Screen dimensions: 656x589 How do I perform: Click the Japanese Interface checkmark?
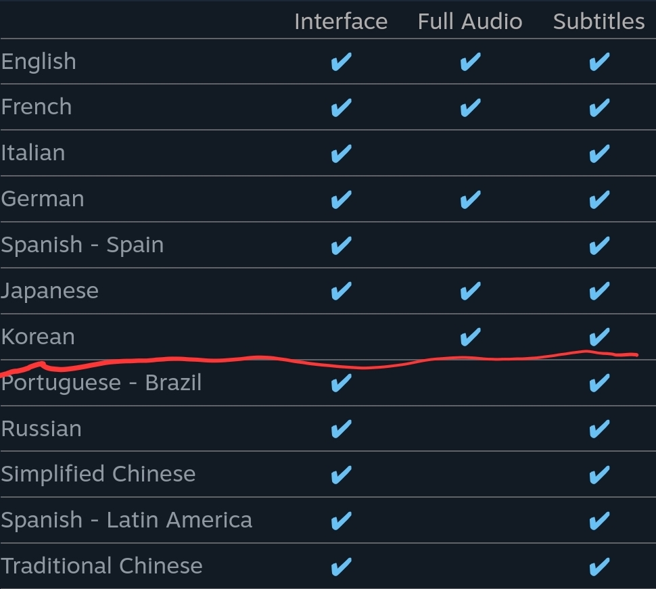[x=342, y=291]
